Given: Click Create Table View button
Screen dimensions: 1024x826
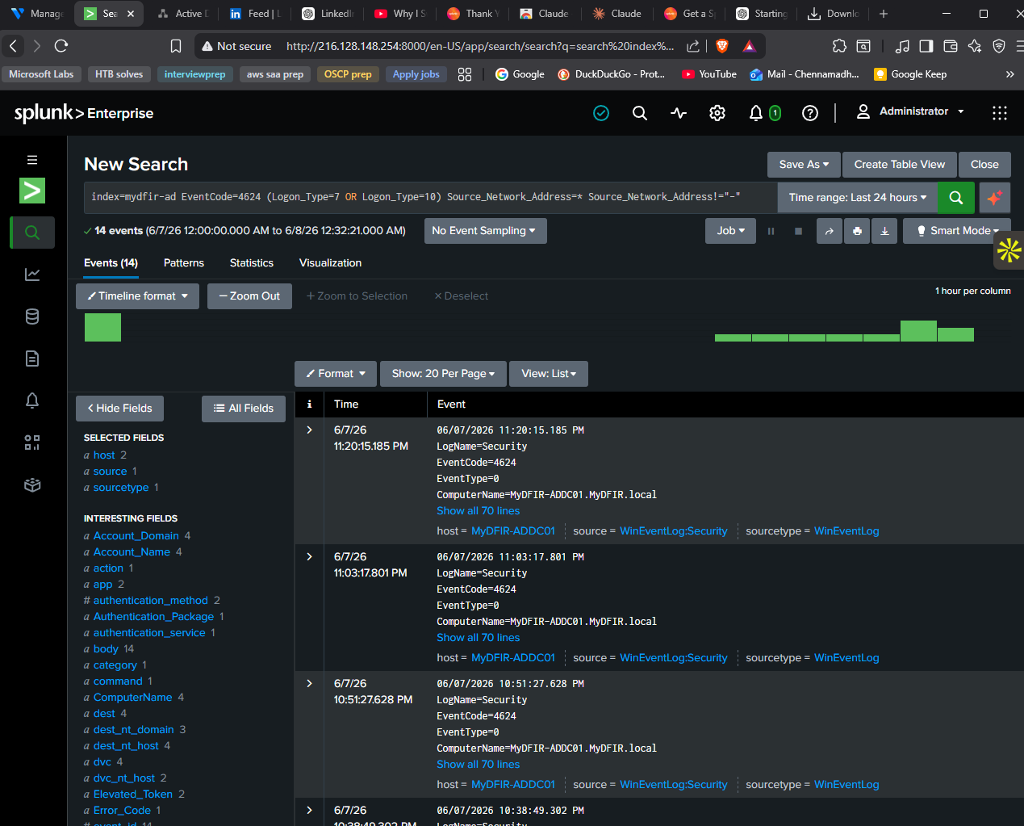Looking at the screenshot, I should (900, 165).
